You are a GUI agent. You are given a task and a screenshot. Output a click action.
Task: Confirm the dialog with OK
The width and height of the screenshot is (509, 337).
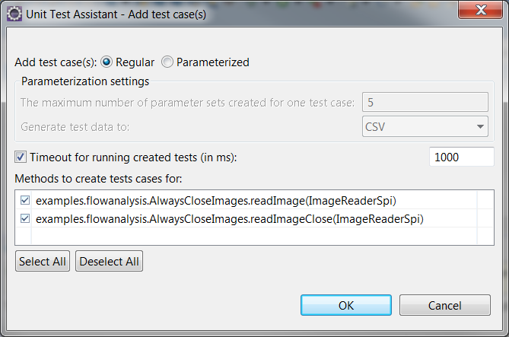coord(346,305)
